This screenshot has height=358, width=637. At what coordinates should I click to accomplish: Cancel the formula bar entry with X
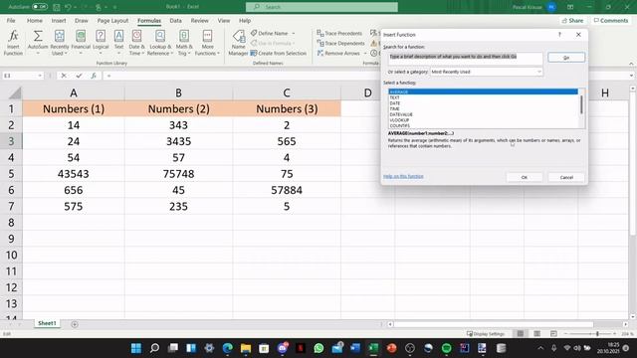point(64,76)
